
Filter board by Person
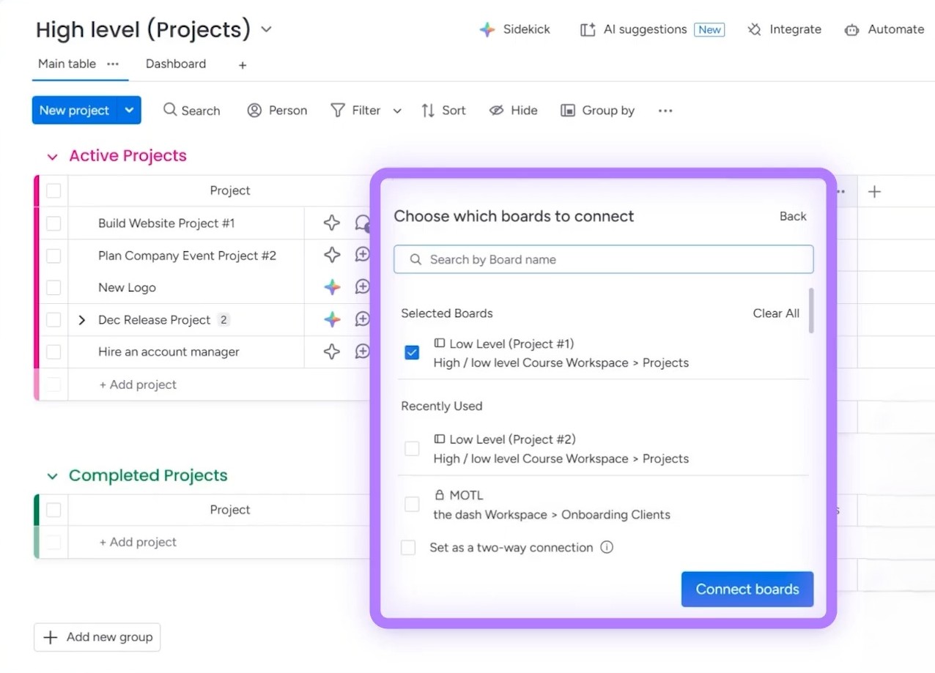(x=277, y=110)
